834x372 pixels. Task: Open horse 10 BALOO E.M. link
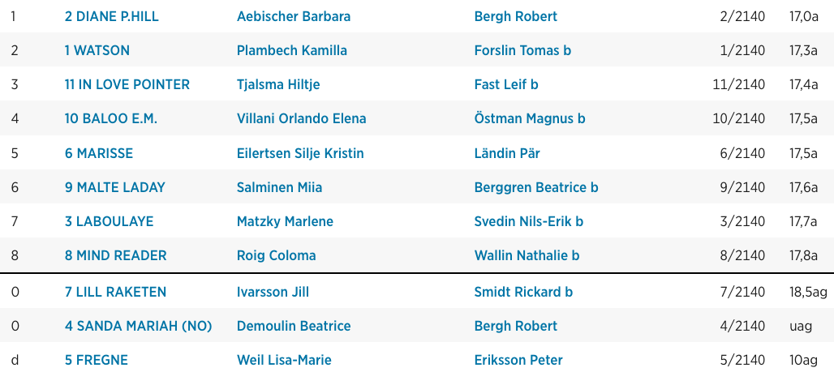[111, 118]
